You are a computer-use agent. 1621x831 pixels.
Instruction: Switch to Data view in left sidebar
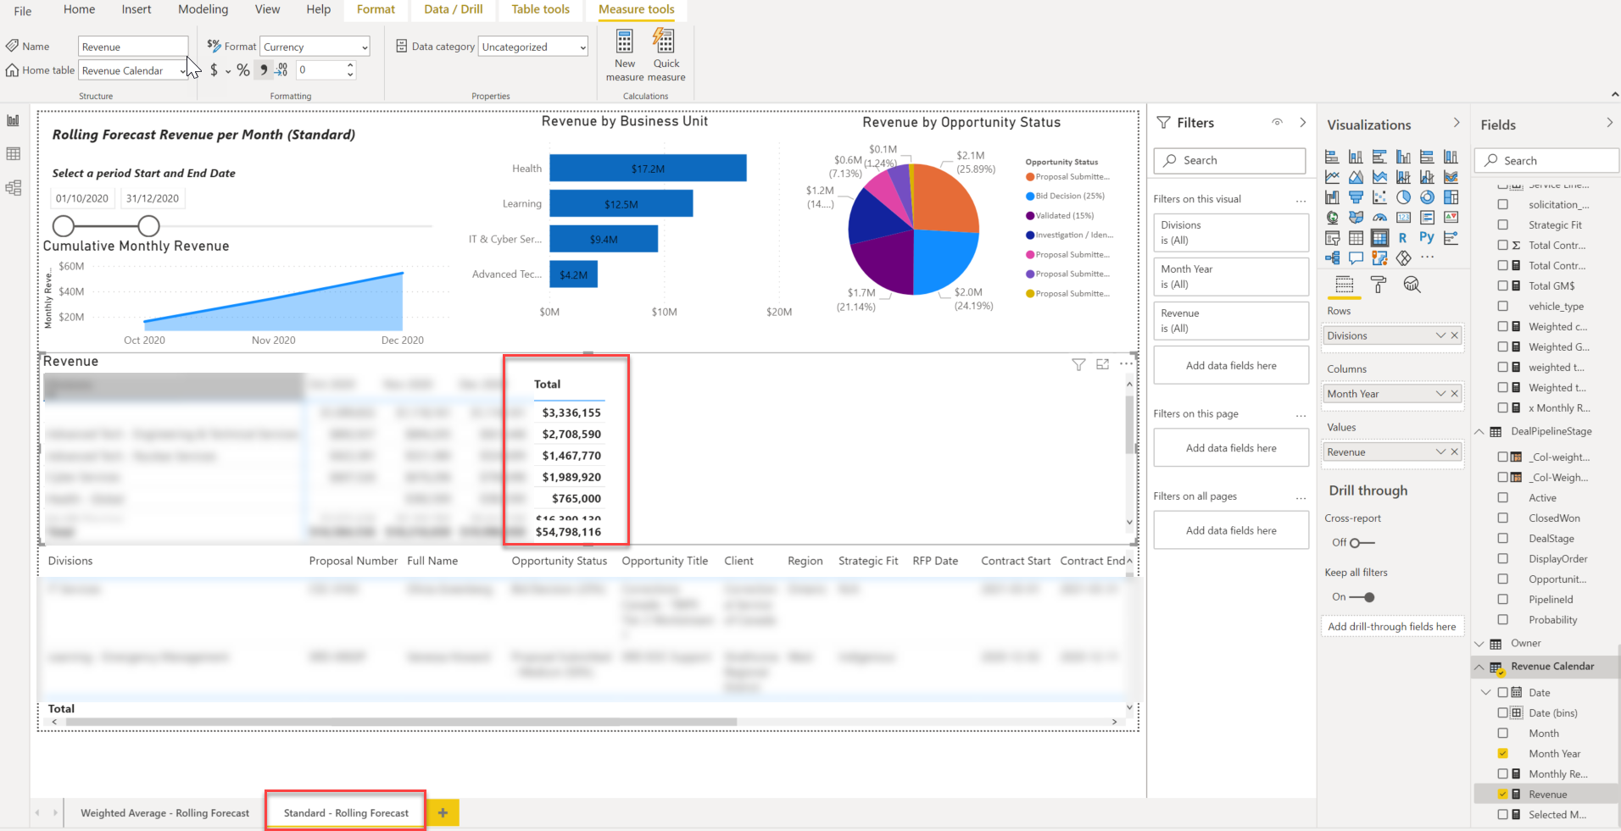[13, 154]
